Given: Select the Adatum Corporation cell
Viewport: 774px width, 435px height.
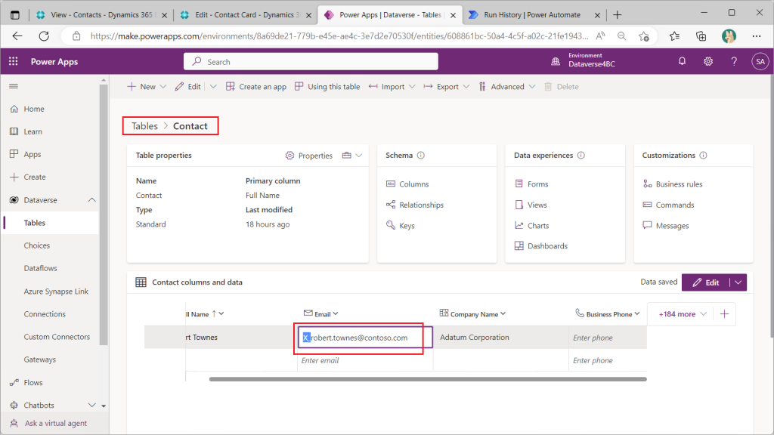Looking at the screenshot, I should tap(500, 338).
